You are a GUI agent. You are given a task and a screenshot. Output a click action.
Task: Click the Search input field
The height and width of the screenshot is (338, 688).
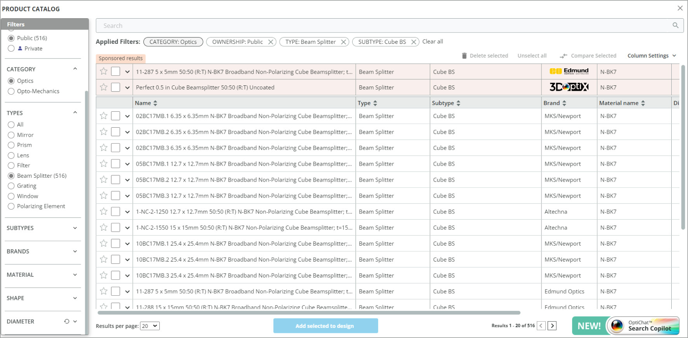[389, 26]
